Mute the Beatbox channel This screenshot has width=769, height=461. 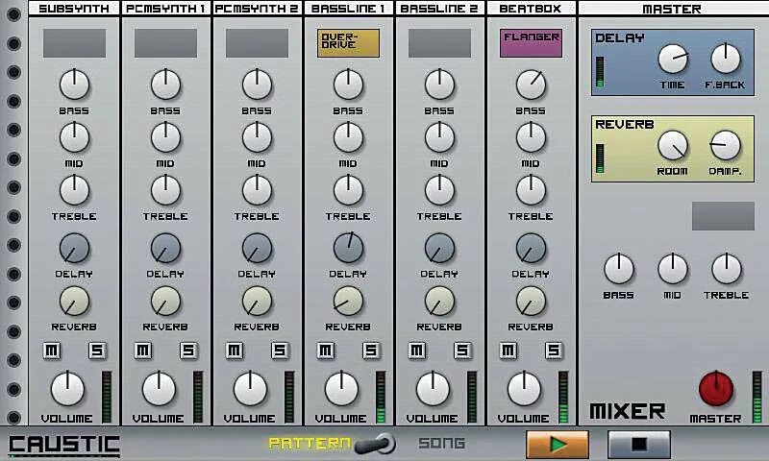[x=509, y=351]
